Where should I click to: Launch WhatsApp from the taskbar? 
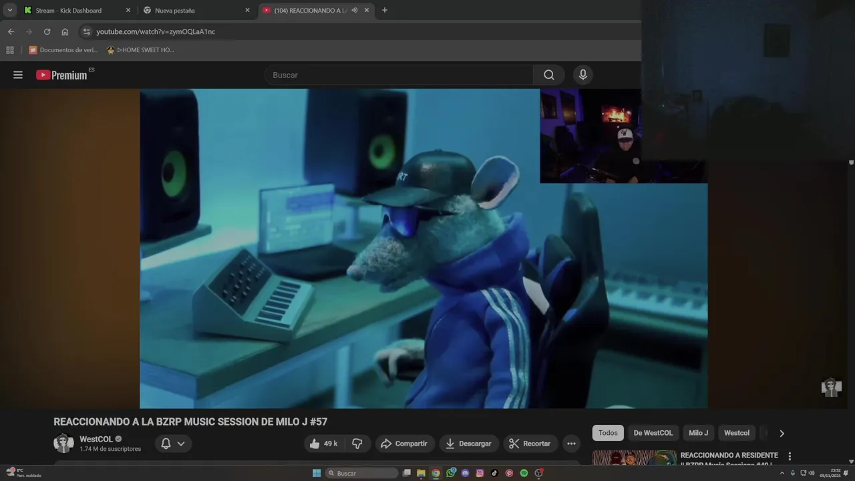click(x=451, y=473)
